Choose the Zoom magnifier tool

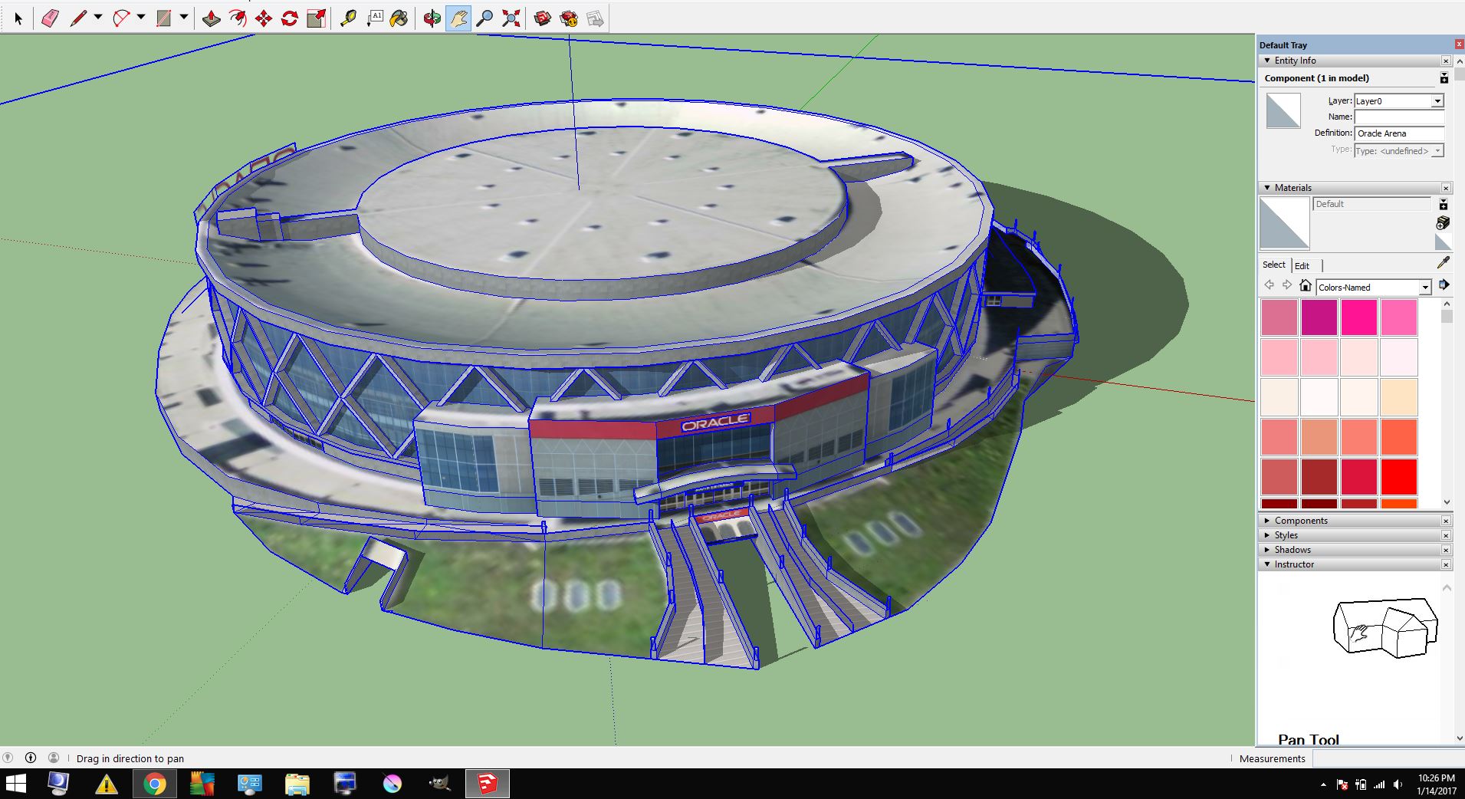coord(485,18)
